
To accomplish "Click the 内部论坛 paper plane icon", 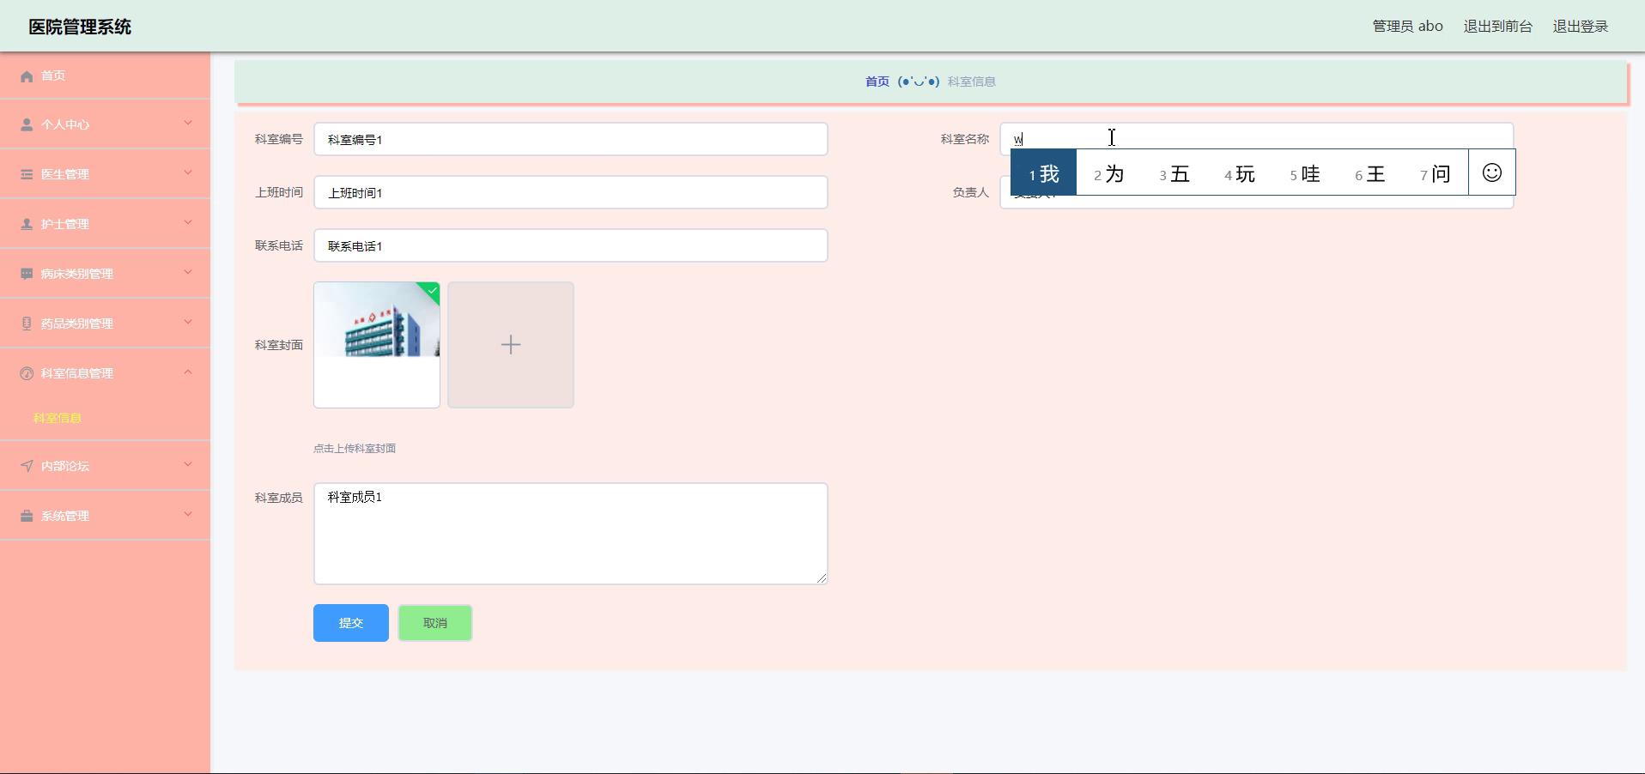I will [x=27, y=467].
